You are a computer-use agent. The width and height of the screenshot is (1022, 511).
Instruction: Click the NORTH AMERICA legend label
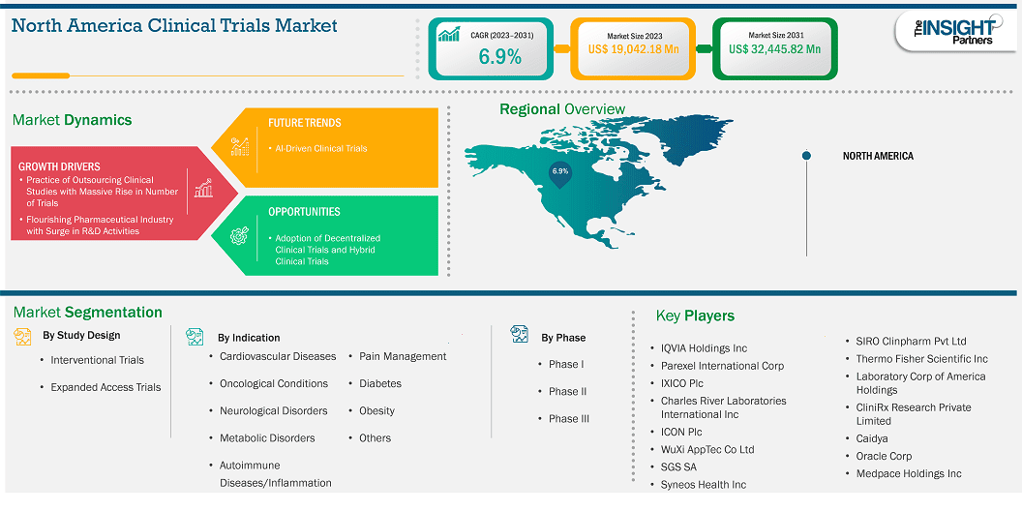[x=878, y=156]
